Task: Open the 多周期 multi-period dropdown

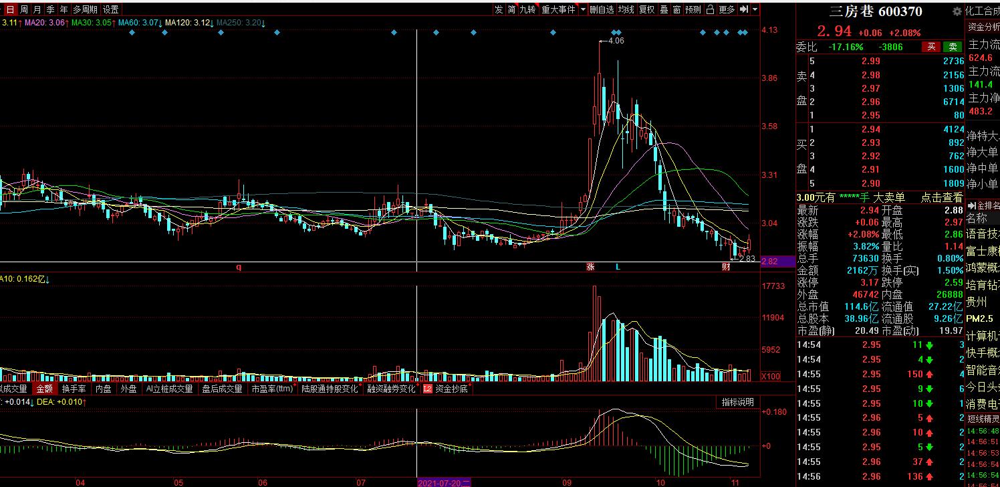Action: point(85,9)
